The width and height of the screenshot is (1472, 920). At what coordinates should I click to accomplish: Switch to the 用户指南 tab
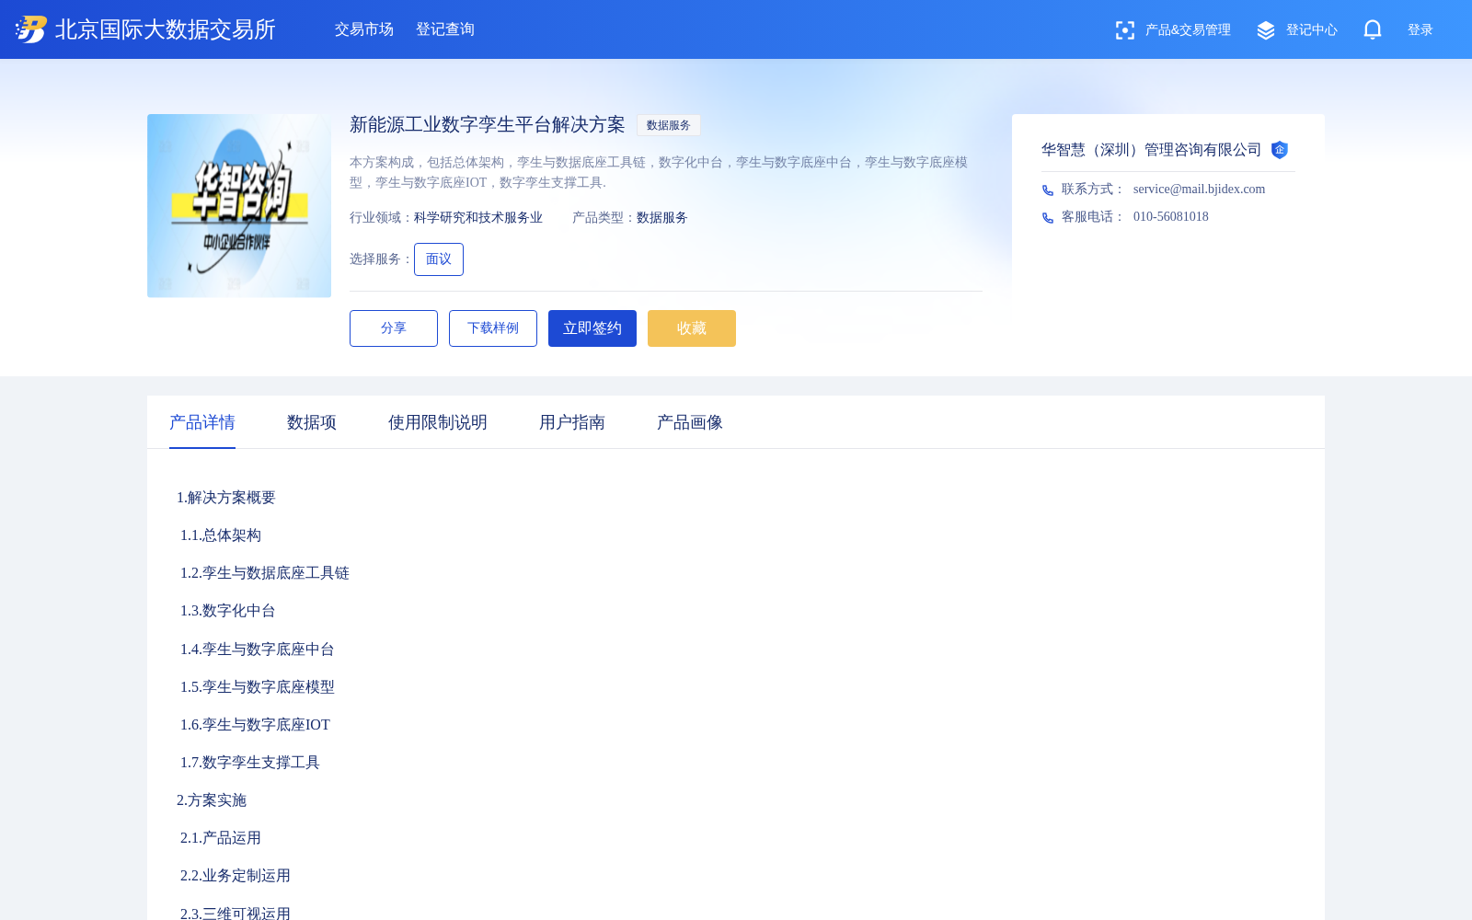coord(572,422)
